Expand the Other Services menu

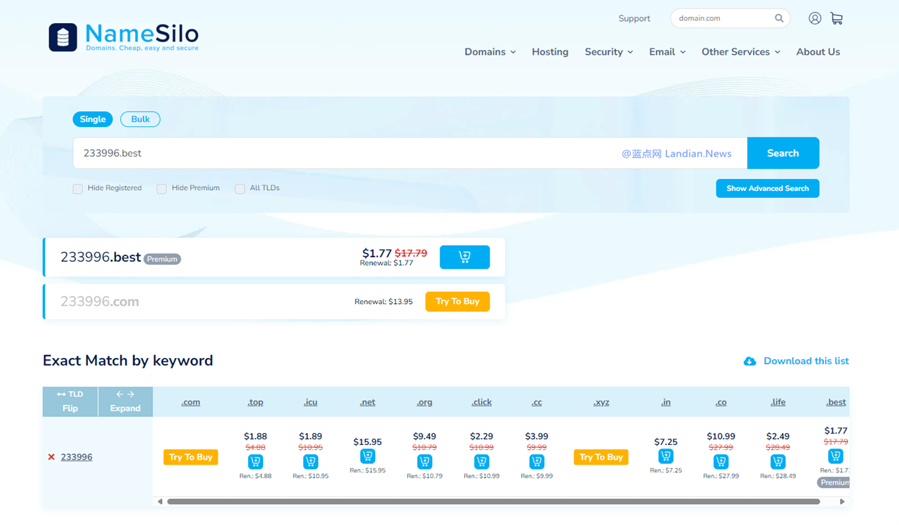(741, 52)
